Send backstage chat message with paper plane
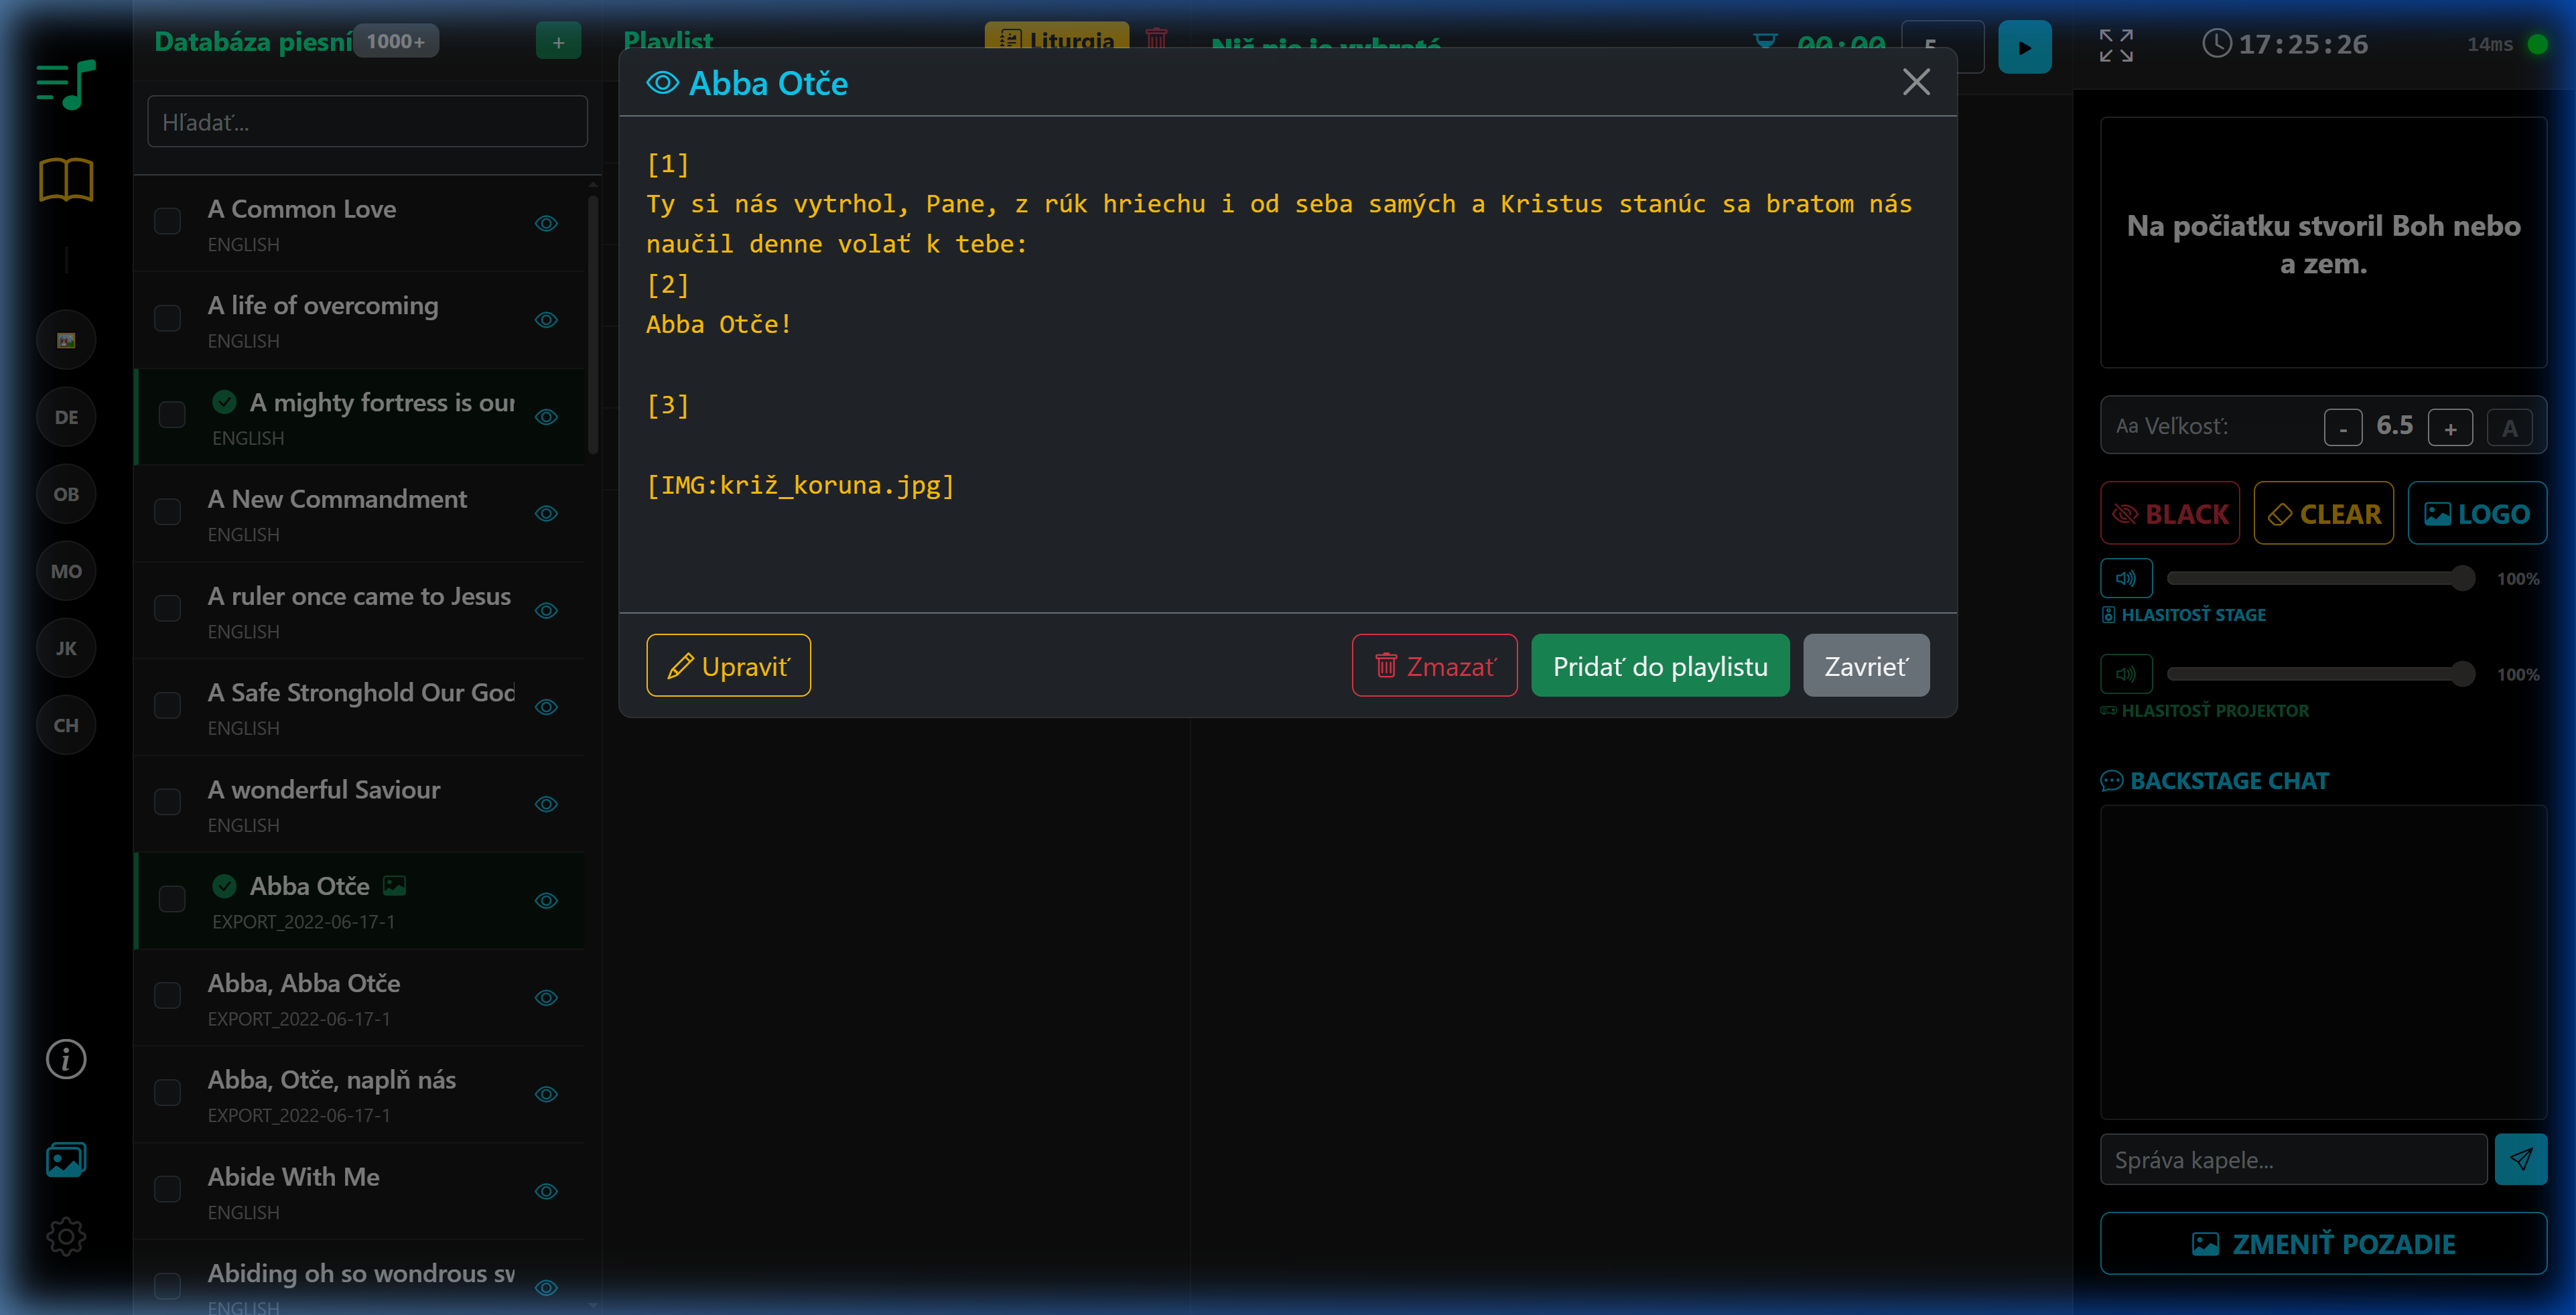Viewport: 2576px width, 1315px height. point(2520,1159)
